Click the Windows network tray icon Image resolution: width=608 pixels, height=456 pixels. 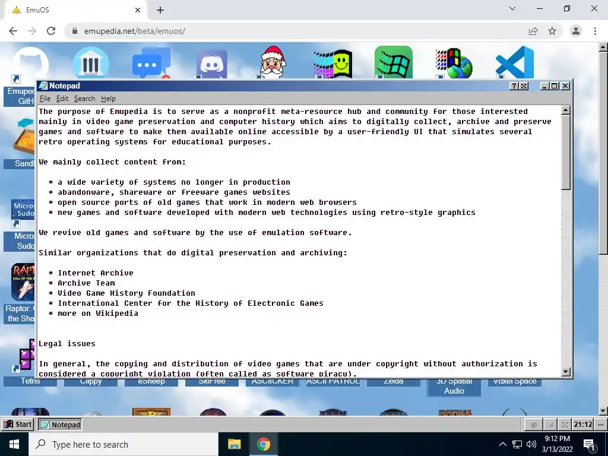517,444
